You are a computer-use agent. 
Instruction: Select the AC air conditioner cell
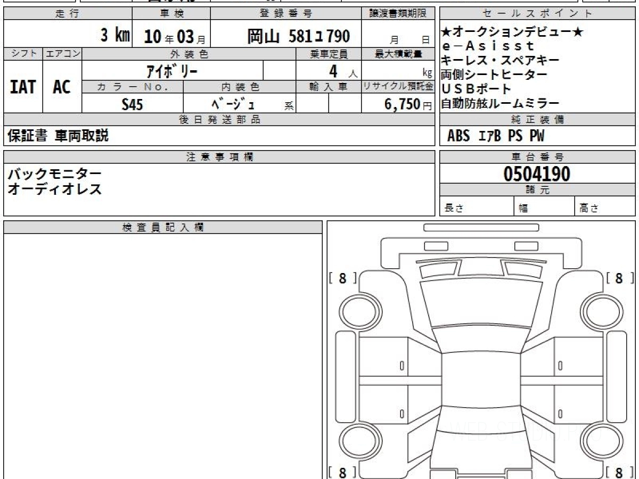[62, 87]
